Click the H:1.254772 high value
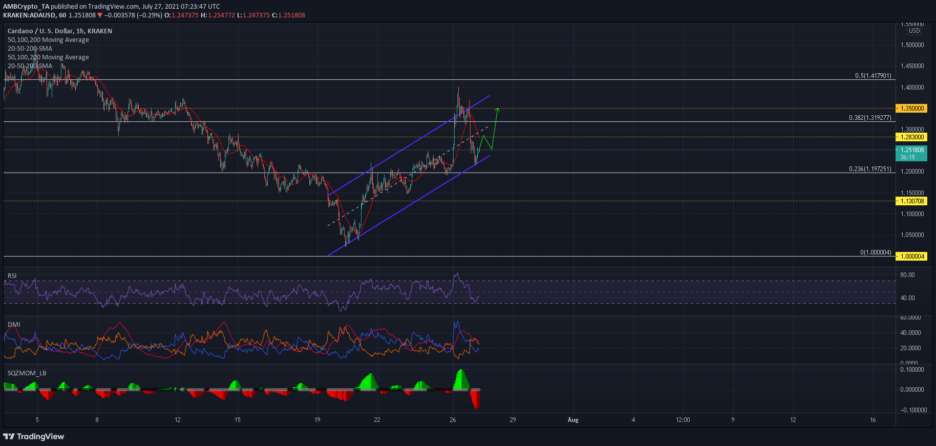This screenshot has width=936, height=446. [x=218, y=15]
